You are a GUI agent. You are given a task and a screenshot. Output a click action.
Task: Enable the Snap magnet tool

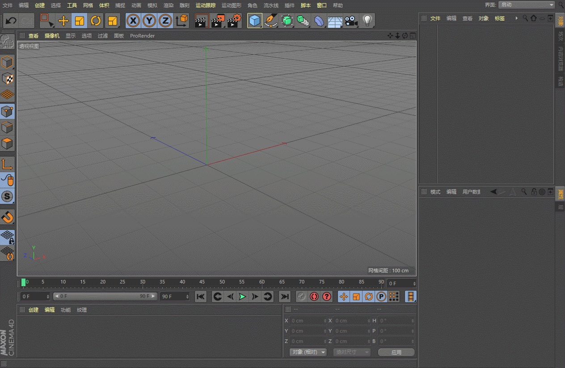[8, 217]
